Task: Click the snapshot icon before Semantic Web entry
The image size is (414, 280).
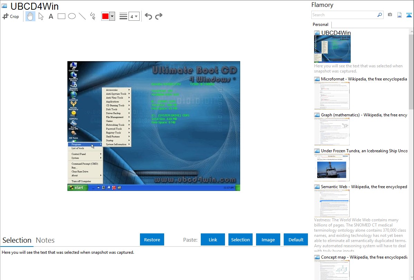Action: pyautogui.click(x=317, y=186)
